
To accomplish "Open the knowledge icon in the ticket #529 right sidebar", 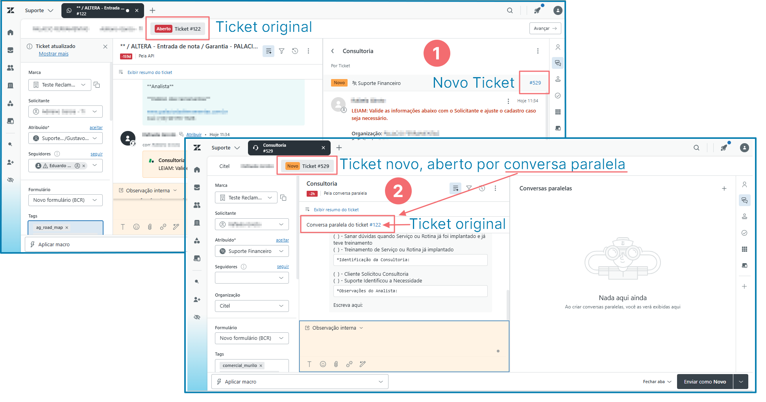I will (x=744, y=216).
